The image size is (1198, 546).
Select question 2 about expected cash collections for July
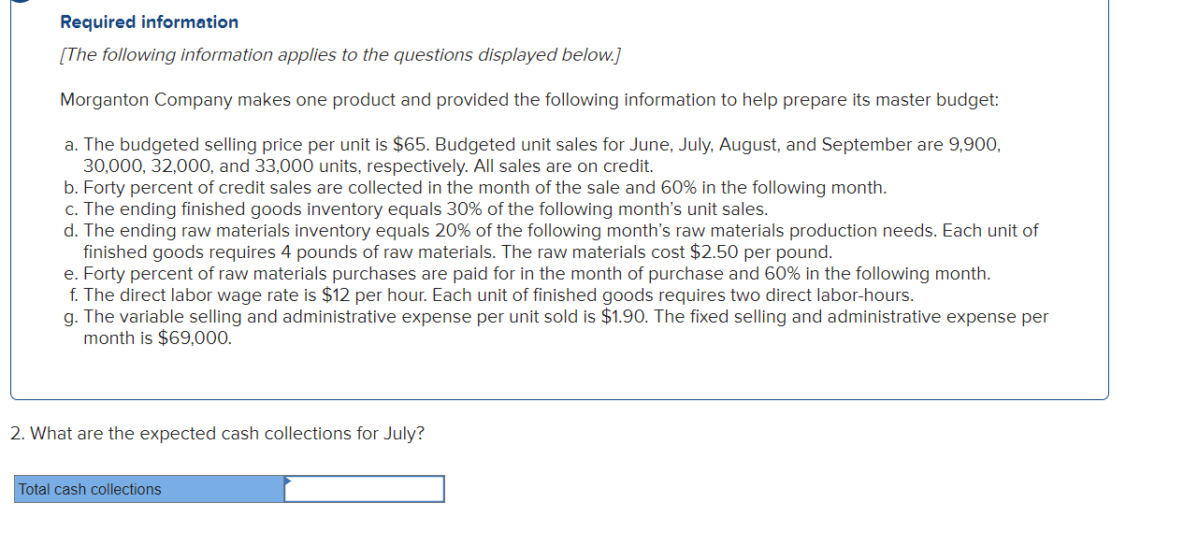coord(217,433)
